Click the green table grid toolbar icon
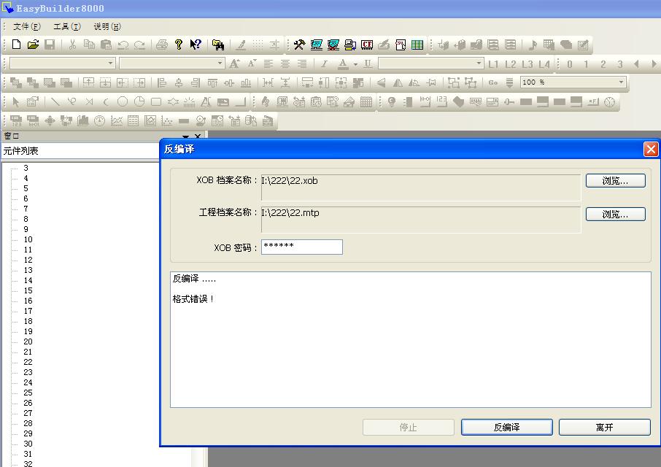 click(417, 45)
